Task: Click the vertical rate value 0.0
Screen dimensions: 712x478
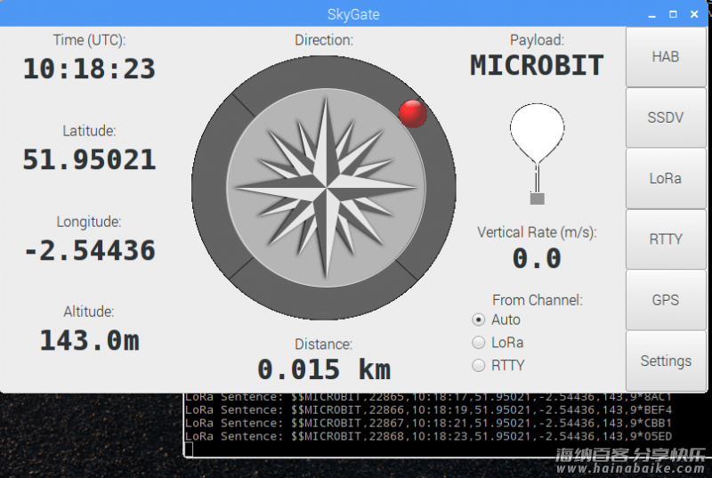Action: point(537,259)
